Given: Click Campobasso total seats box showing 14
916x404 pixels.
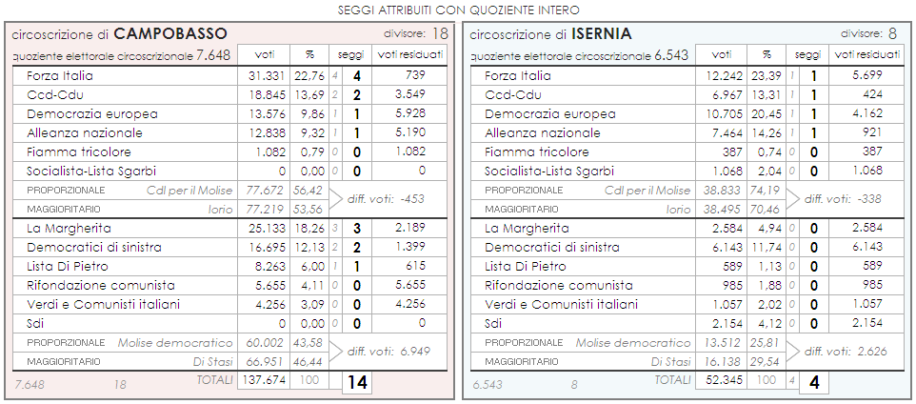Looking at the screenshot, I should coord(357,382).
